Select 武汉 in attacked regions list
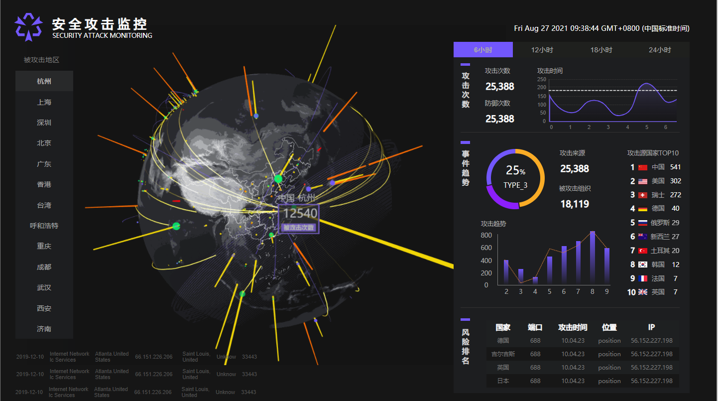This screenshot has width=718, height=401. (44, 287)
